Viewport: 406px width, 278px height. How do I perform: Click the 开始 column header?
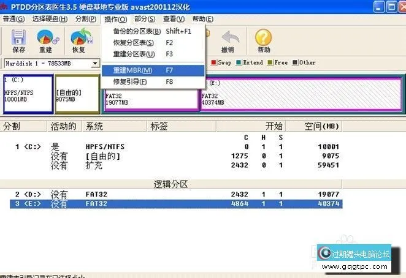pos(251,126)
